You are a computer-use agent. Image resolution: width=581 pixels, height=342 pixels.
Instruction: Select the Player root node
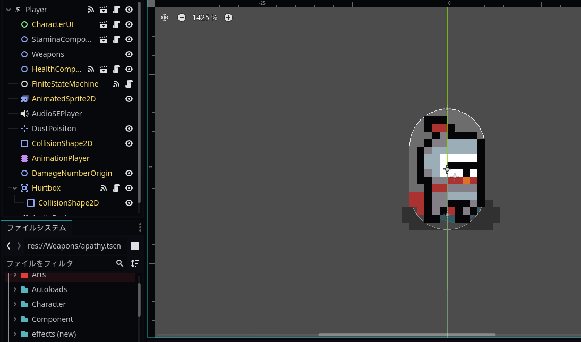(x=36, y=10)
